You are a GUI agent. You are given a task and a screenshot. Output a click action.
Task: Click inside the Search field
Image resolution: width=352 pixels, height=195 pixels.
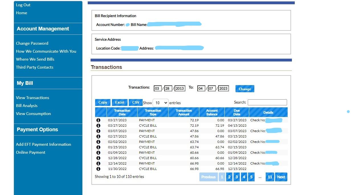pyautogui.click(x=267, y=102)
